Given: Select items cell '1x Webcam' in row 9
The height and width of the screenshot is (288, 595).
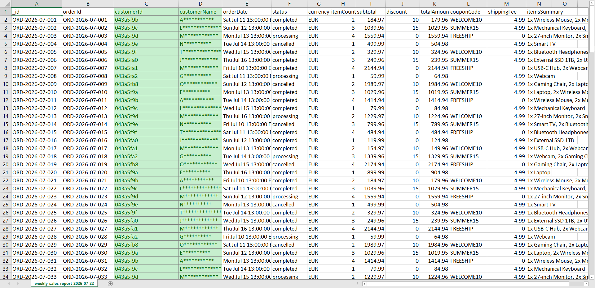Looking at the screenshot, I should [539, 76].
